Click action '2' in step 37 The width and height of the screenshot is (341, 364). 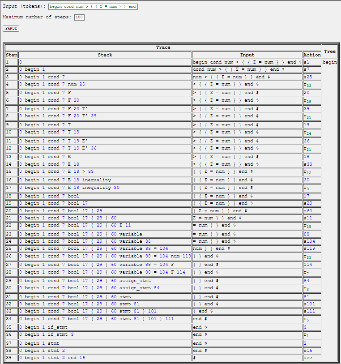(x=312, y=343)
